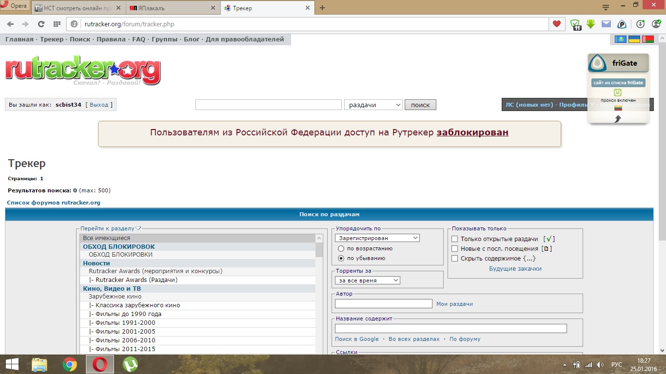Click the 'Мои раздачи' link
The width and height of the screenshot is (666, 374).
coord(454,304)
